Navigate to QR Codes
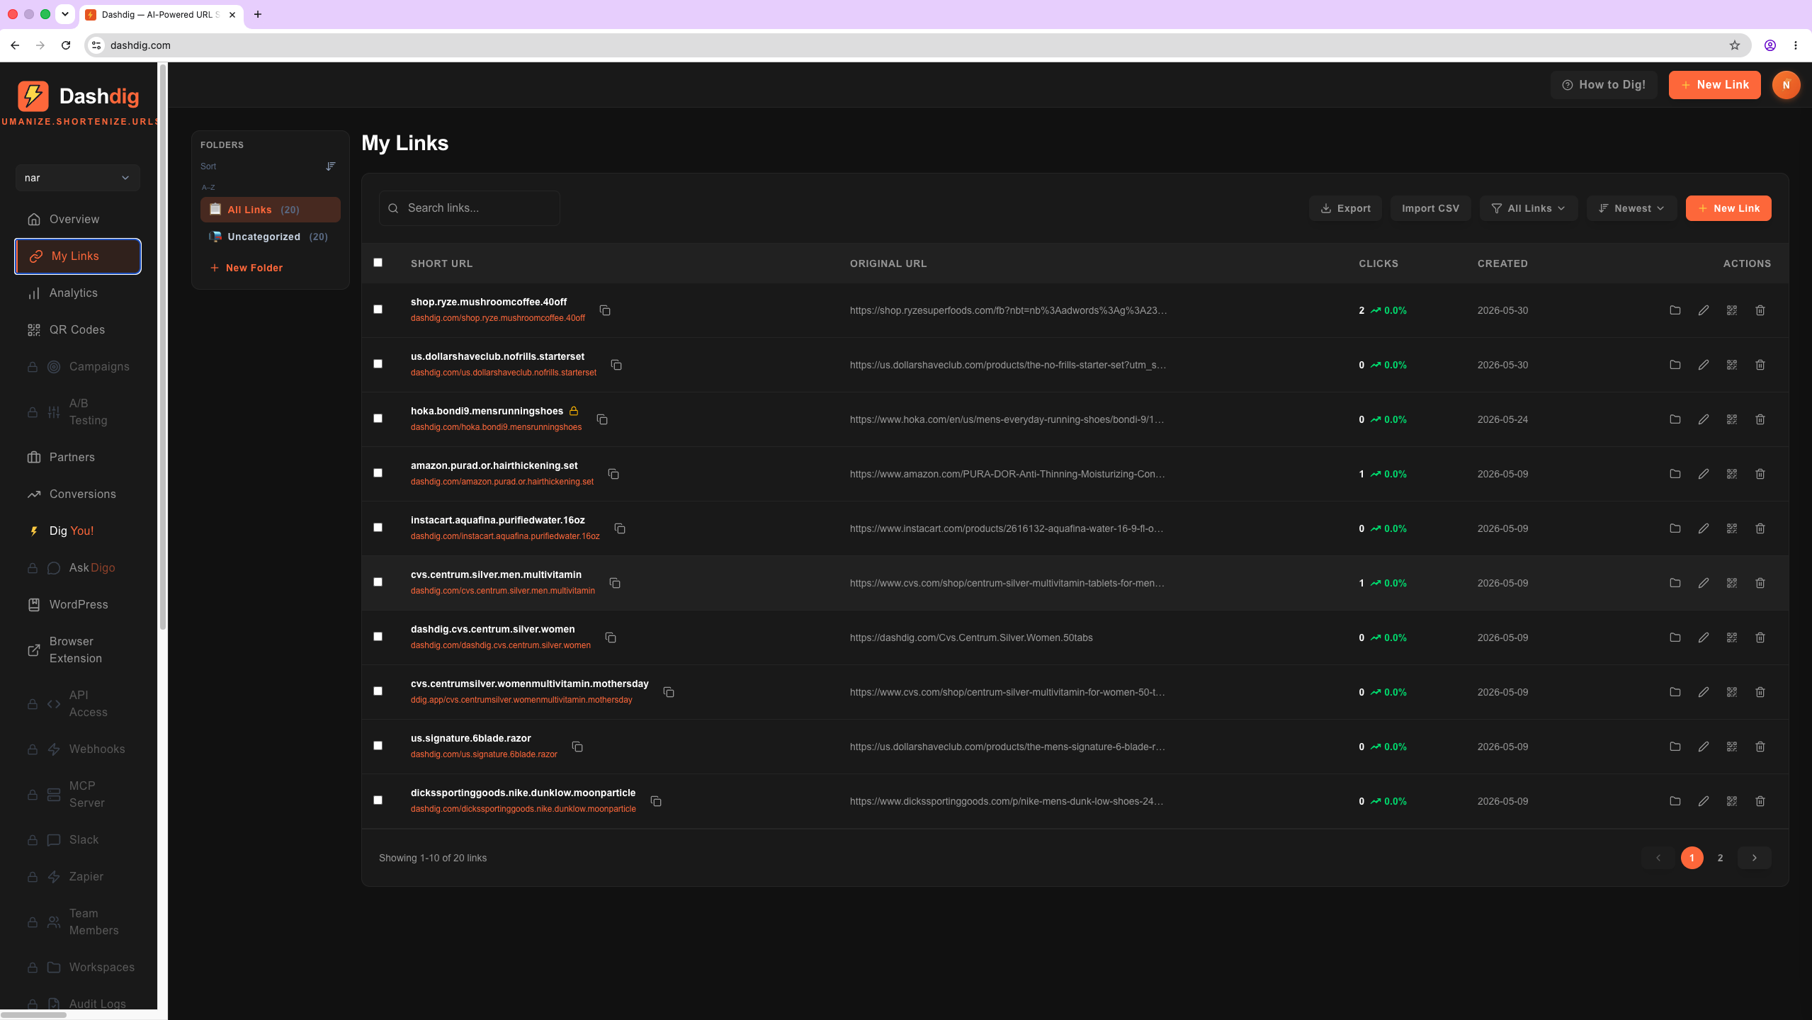 tap(78, 330)
